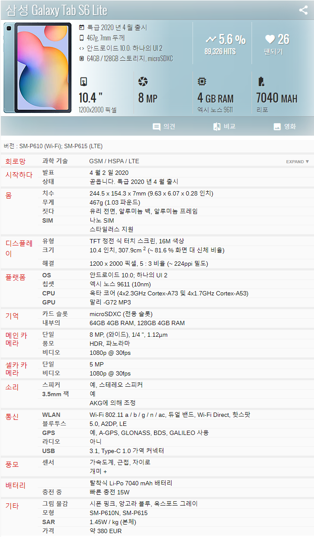Click the GPS label
The image size is (314, 537).
[49, 433]
